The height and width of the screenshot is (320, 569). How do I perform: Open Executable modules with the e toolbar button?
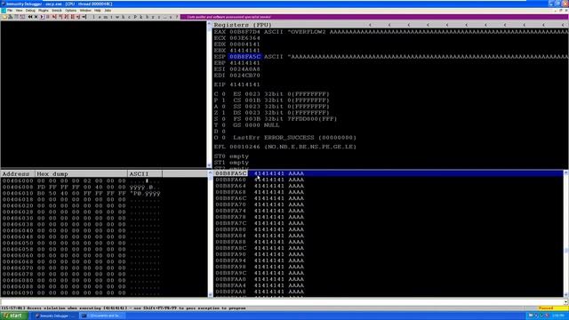100,17
